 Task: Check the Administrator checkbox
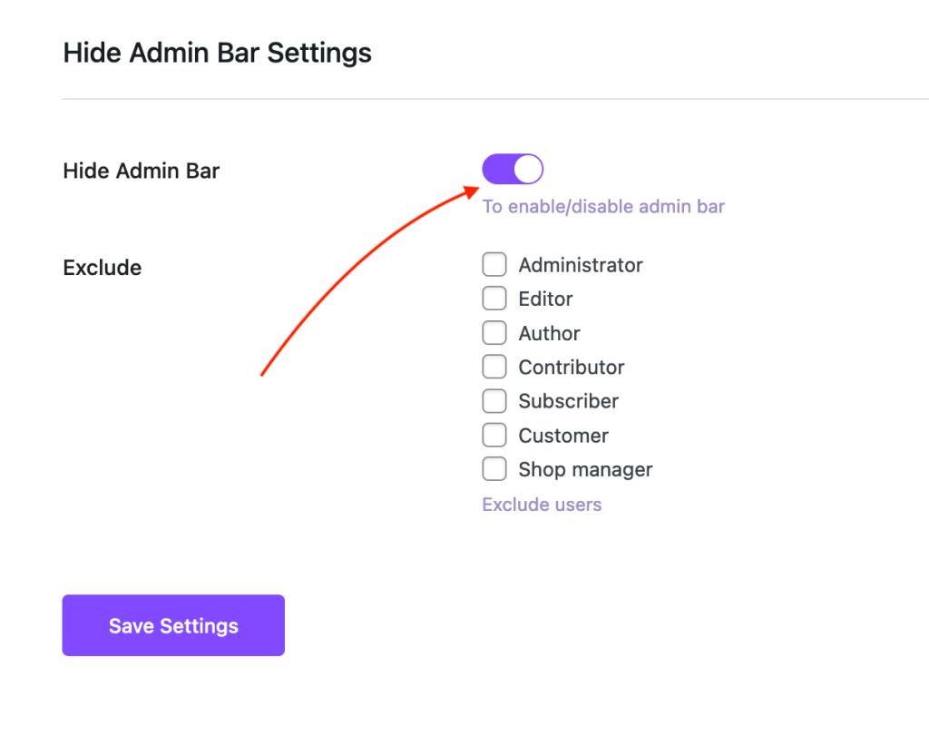(494, 265)
